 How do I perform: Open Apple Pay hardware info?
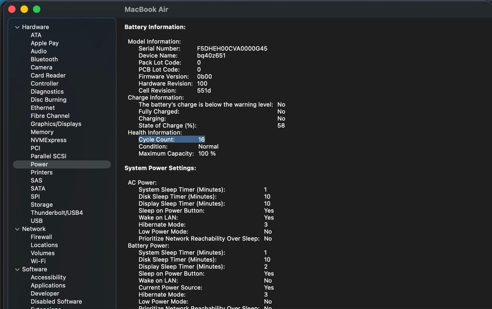pos(45,43)
